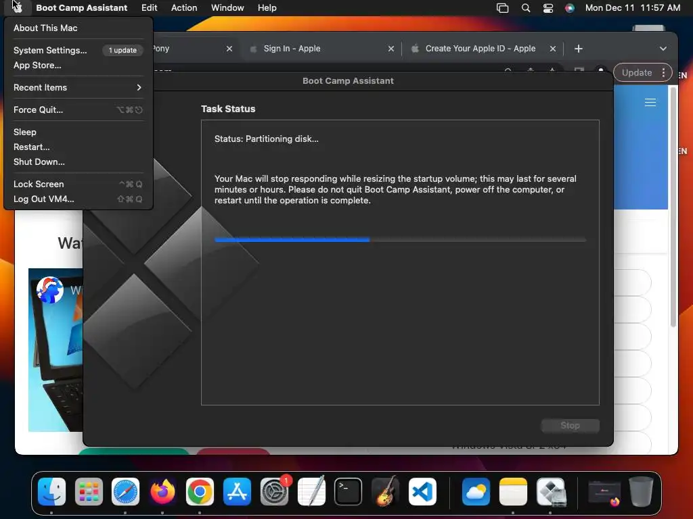Open System Settings Dock icon with badge

point(275,491)
